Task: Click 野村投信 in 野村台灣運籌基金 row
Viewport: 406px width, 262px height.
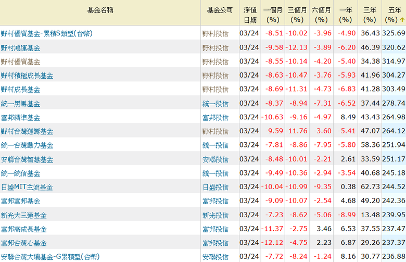Action: 215,131
